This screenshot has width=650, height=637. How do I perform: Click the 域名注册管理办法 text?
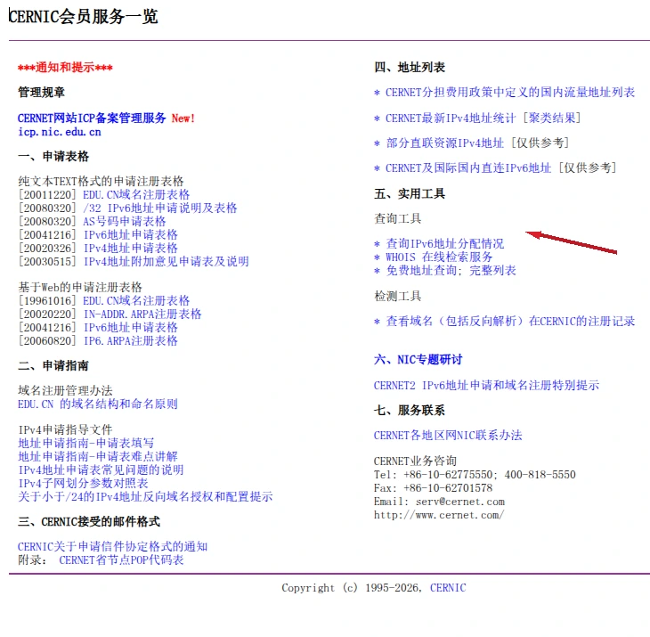(x=65, y=390)
